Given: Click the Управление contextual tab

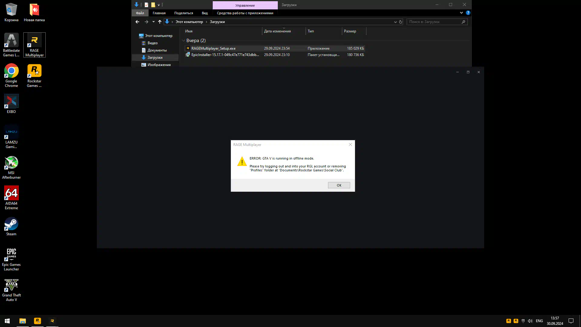Looking at the screenshot, I should [x=245, y=5].
